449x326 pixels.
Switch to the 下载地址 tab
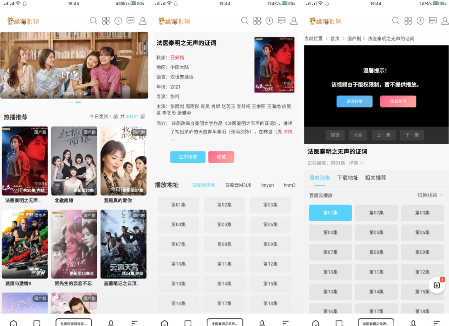point(348,178)
